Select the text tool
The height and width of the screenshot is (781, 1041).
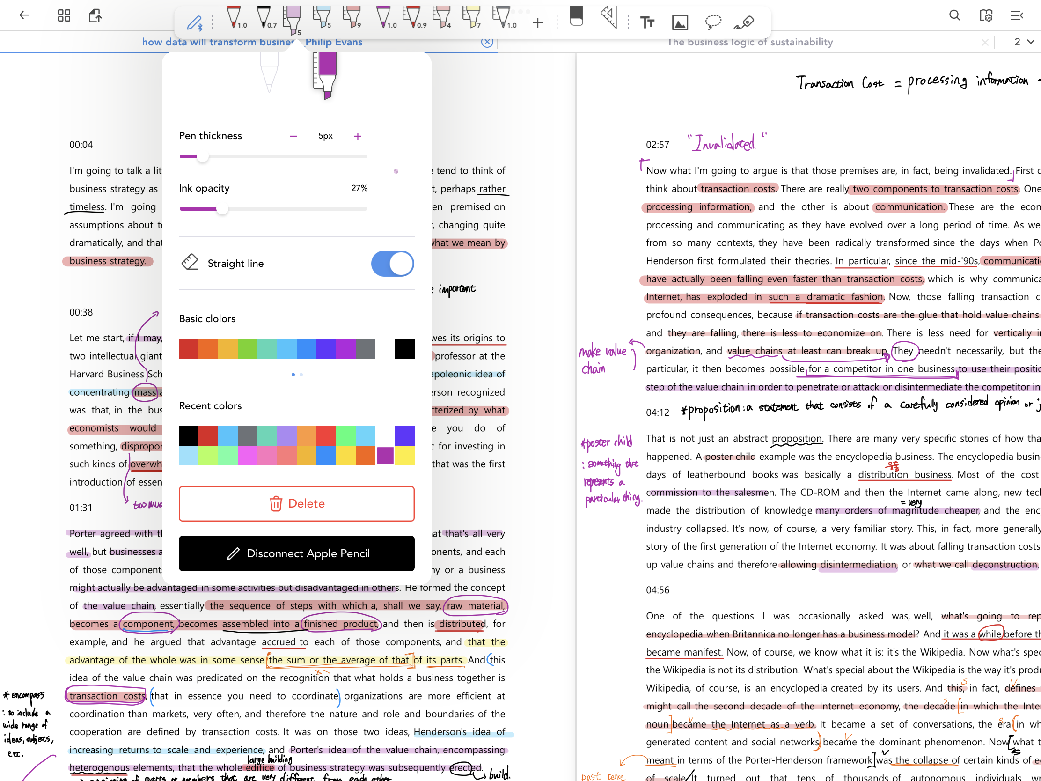pos(647,22)
